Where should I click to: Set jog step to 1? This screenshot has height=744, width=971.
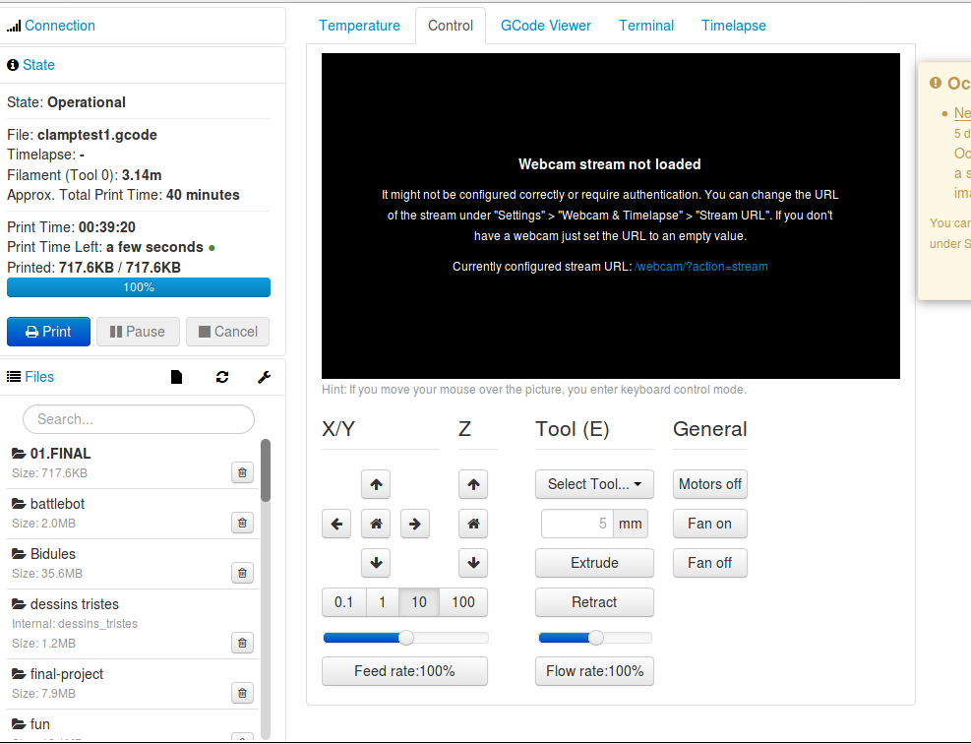(x=383, y=602)
